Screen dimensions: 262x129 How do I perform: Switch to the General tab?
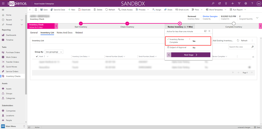(x=34, y=33)
